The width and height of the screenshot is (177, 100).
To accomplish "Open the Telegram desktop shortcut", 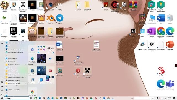I will click(60, 18).
